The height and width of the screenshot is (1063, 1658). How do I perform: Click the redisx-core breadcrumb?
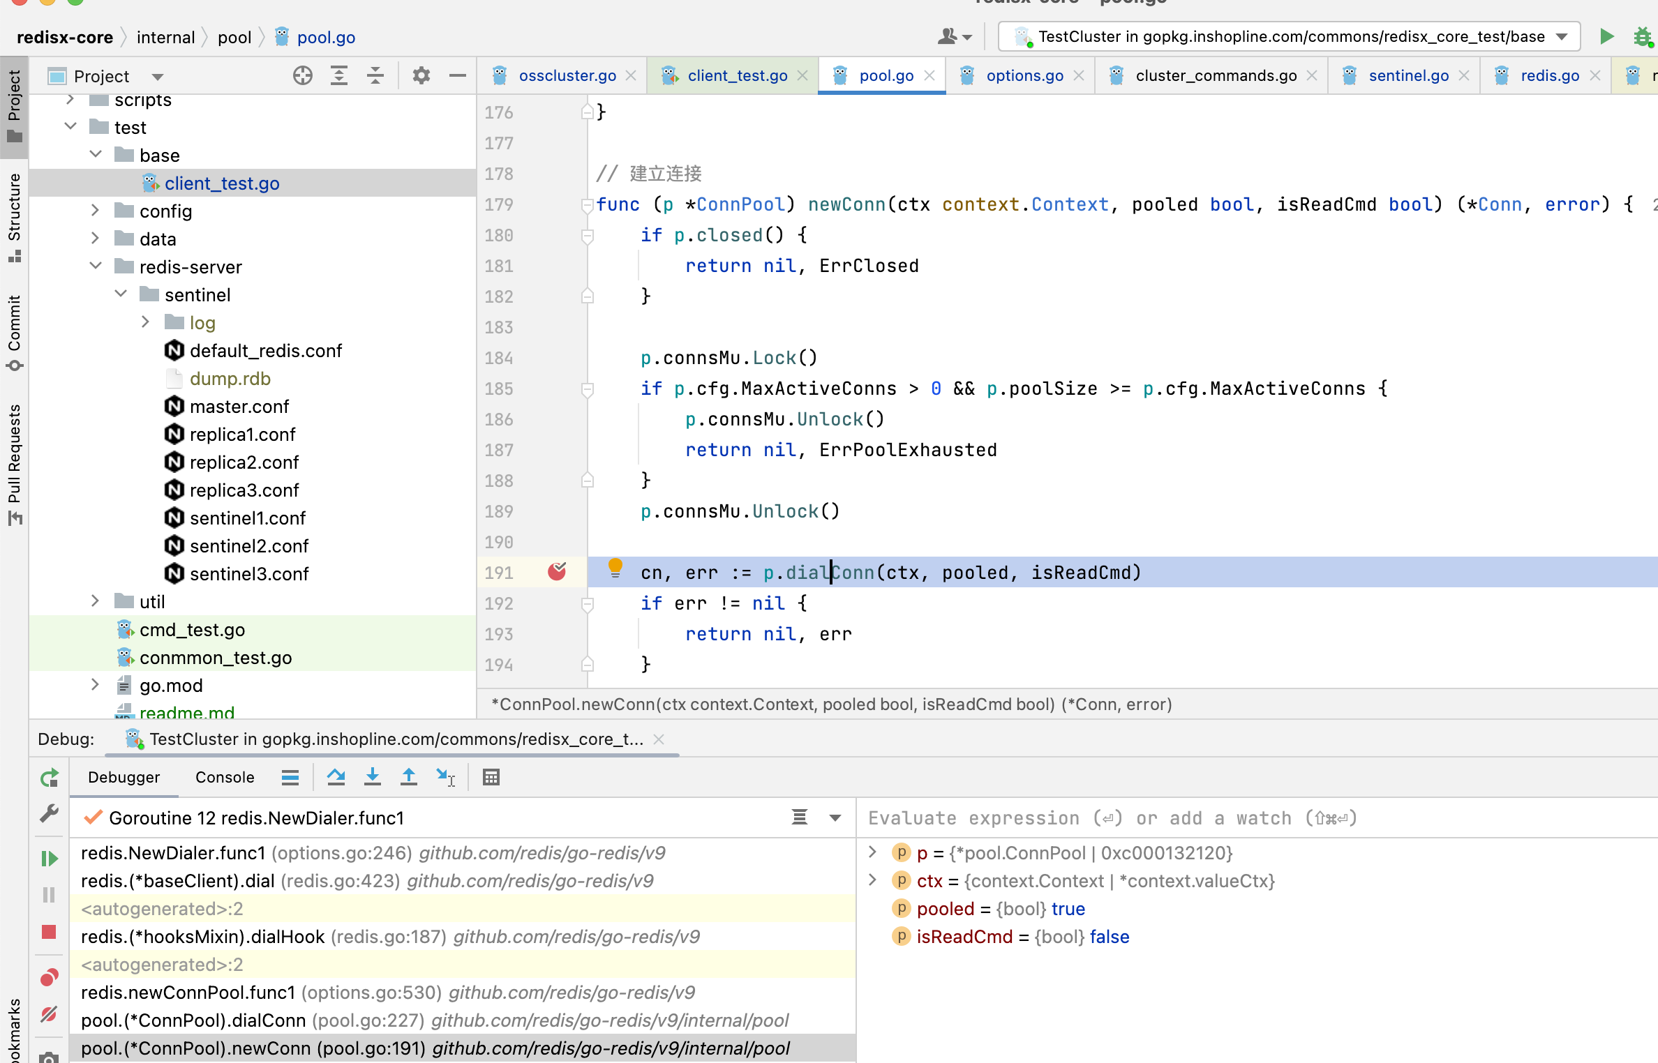[x=65, y=37]
